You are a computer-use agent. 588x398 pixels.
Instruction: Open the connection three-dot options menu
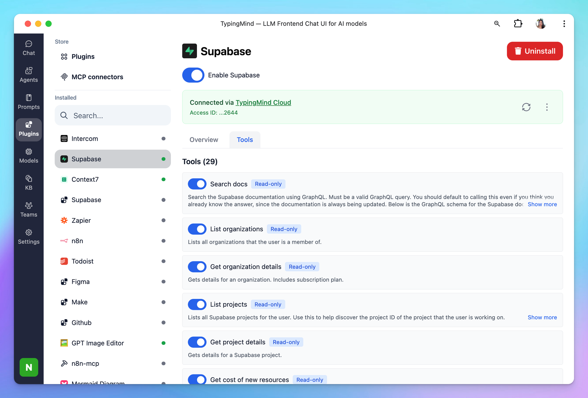pyautogui.click(x=547, y=107)
